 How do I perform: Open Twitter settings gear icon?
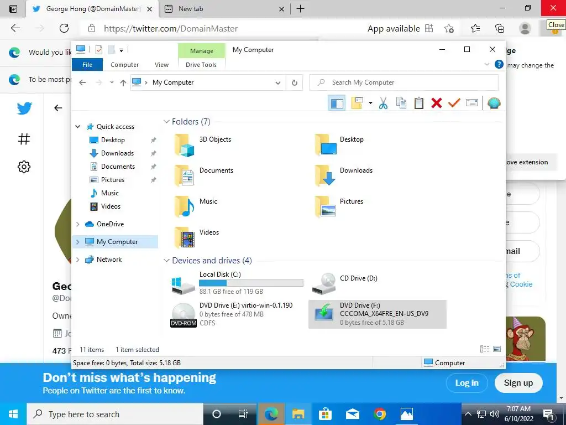point(24,167)
